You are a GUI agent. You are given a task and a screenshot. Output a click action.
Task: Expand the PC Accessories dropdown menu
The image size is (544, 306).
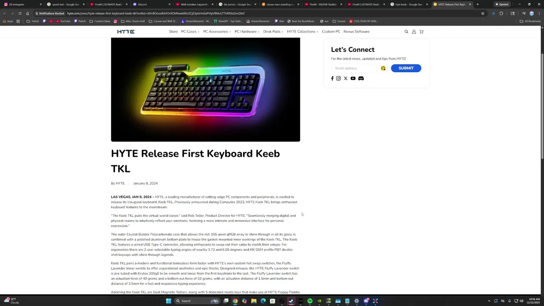tap(217, 31)
